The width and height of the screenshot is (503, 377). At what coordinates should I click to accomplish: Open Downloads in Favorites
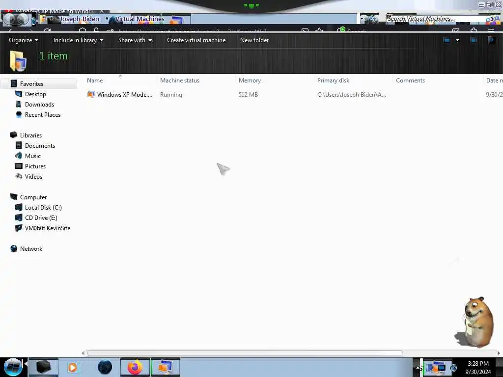point(39,104)
